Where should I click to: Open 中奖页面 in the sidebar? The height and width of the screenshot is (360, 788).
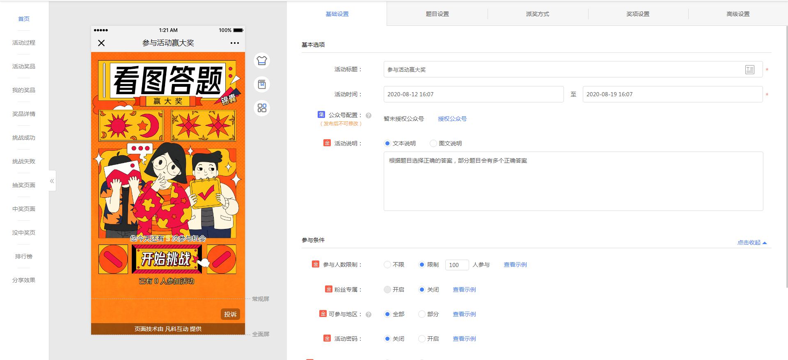click(24, 209)
